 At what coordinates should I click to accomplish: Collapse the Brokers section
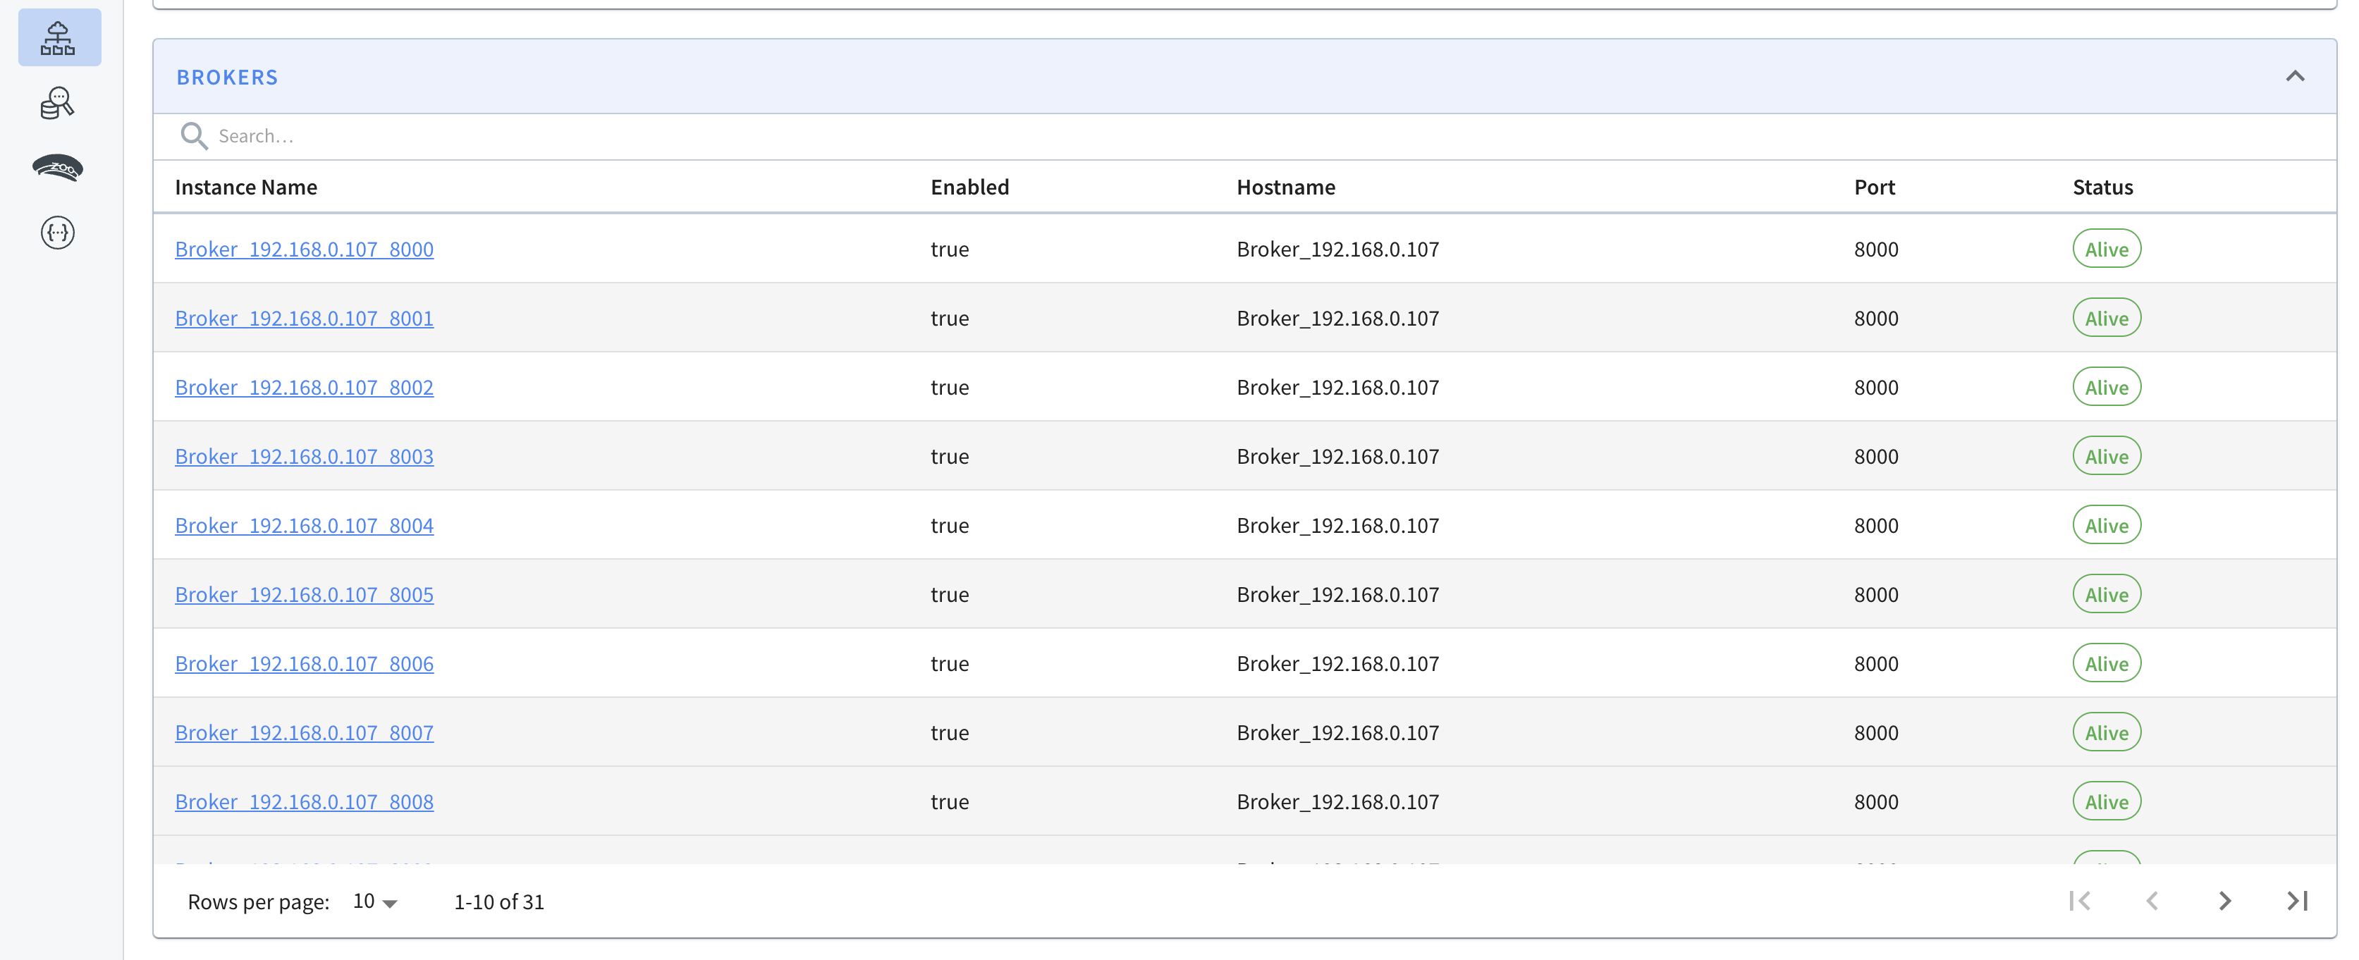click(x=2295, y=76)
